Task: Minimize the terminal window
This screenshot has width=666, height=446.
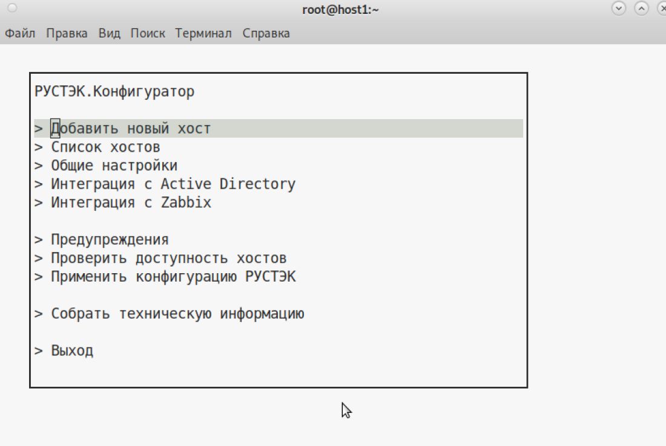Action: (619, 8)
